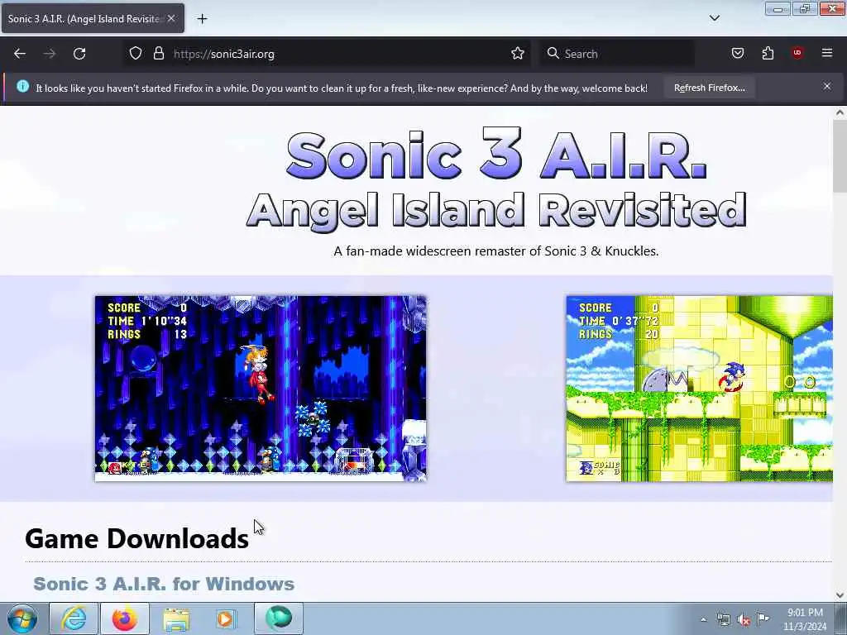Screen dimensions: 847x635
Task: Click the scrollbar up arrow
Action: point(840,112)
